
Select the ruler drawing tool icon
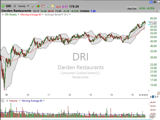(159, 93)
